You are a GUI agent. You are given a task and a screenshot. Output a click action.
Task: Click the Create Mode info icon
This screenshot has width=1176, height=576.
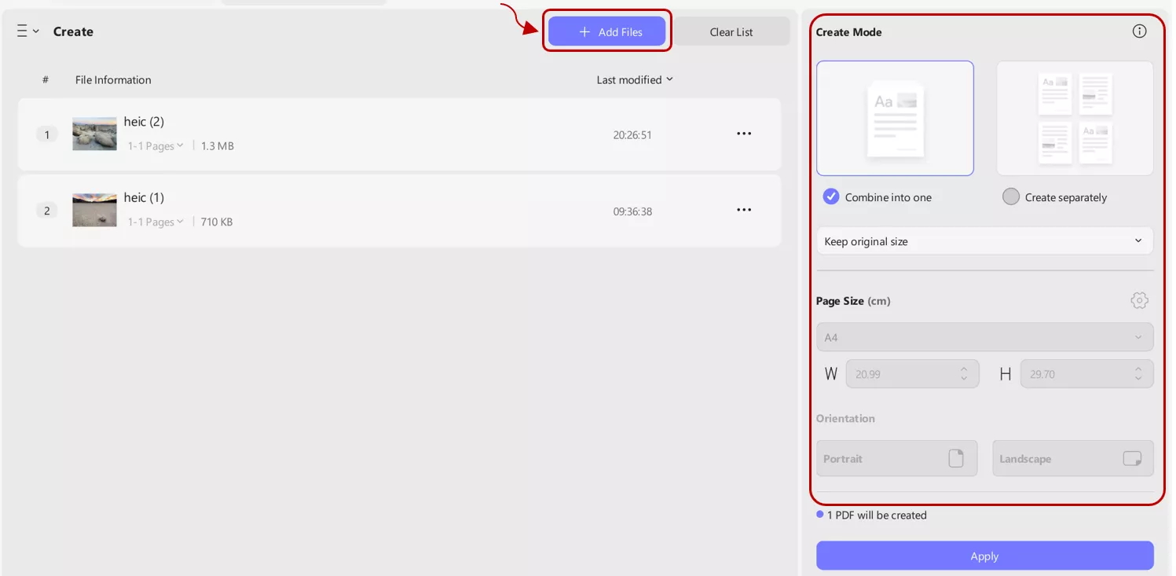coord(1139,31)
